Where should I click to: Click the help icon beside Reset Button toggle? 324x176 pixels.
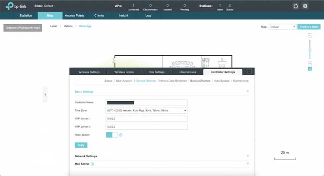point(121,135)
